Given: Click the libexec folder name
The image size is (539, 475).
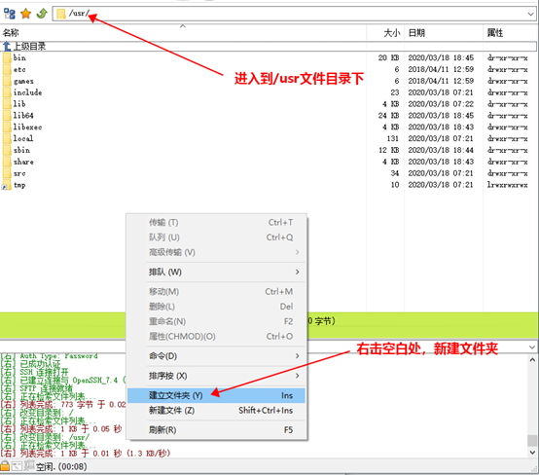Looking at the screenshot, I should point(28,127).
